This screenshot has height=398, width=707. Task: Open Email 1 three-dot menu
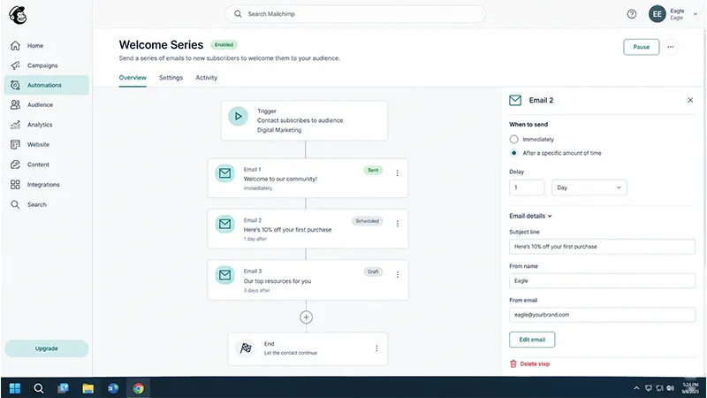(397, 172)
